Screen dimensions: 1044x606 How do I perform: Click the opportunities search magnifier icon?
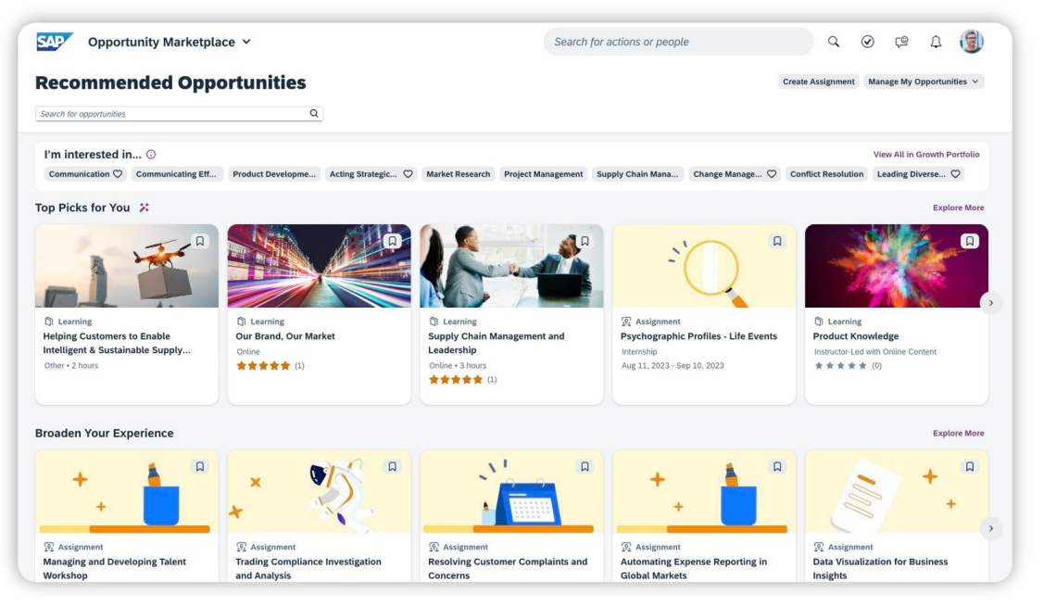tap(314, 113)
